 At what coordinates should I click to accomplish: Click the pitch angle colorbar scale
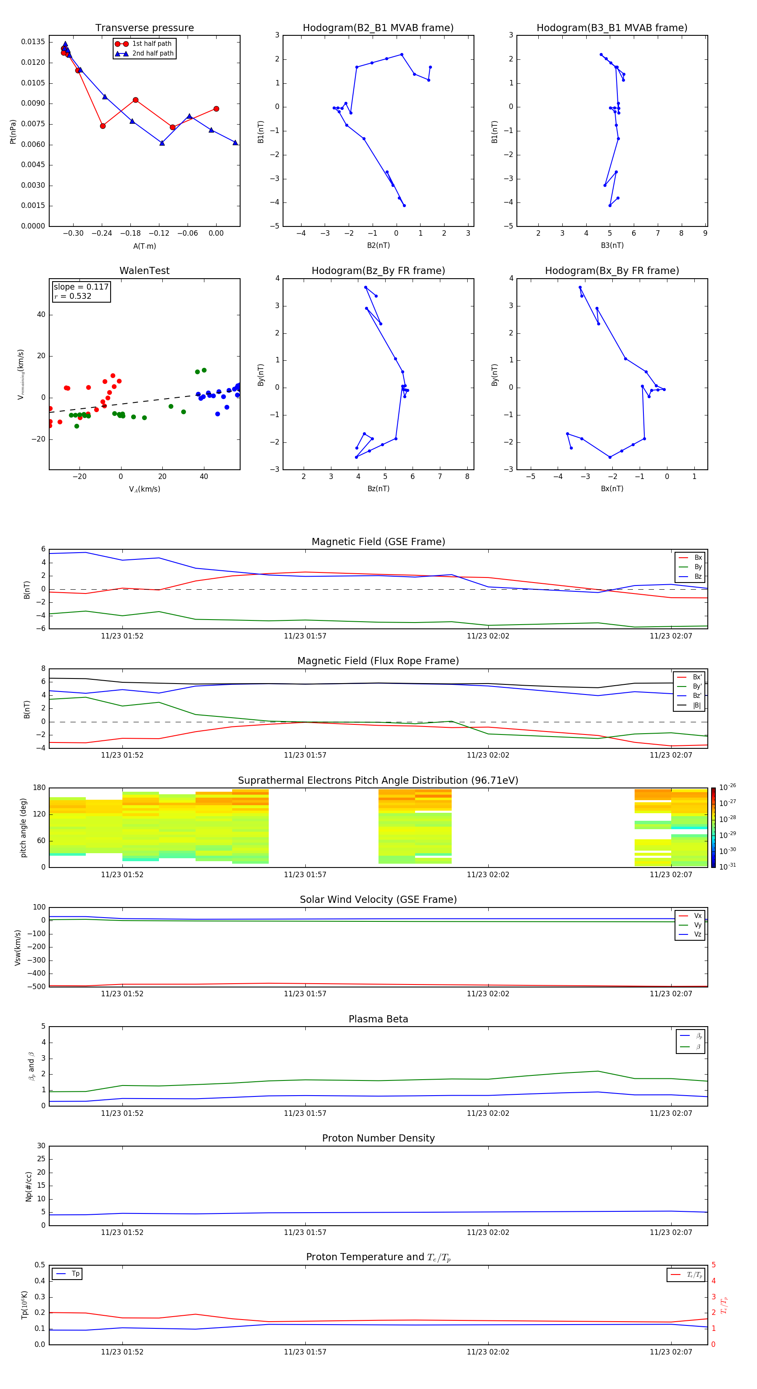[713, 828]
